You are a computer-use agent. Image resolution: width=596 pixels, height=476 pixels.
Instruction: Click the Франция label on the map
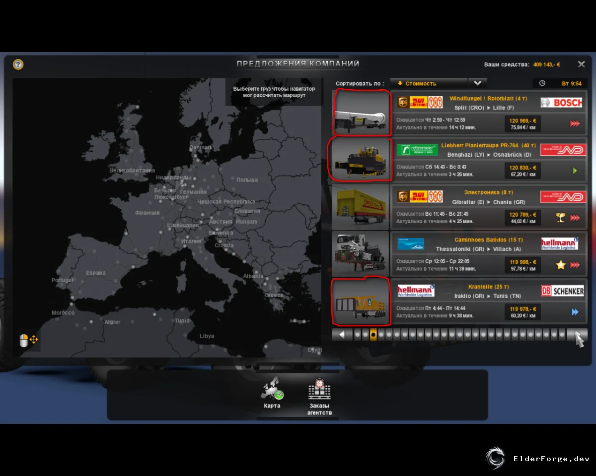(148, 213)
